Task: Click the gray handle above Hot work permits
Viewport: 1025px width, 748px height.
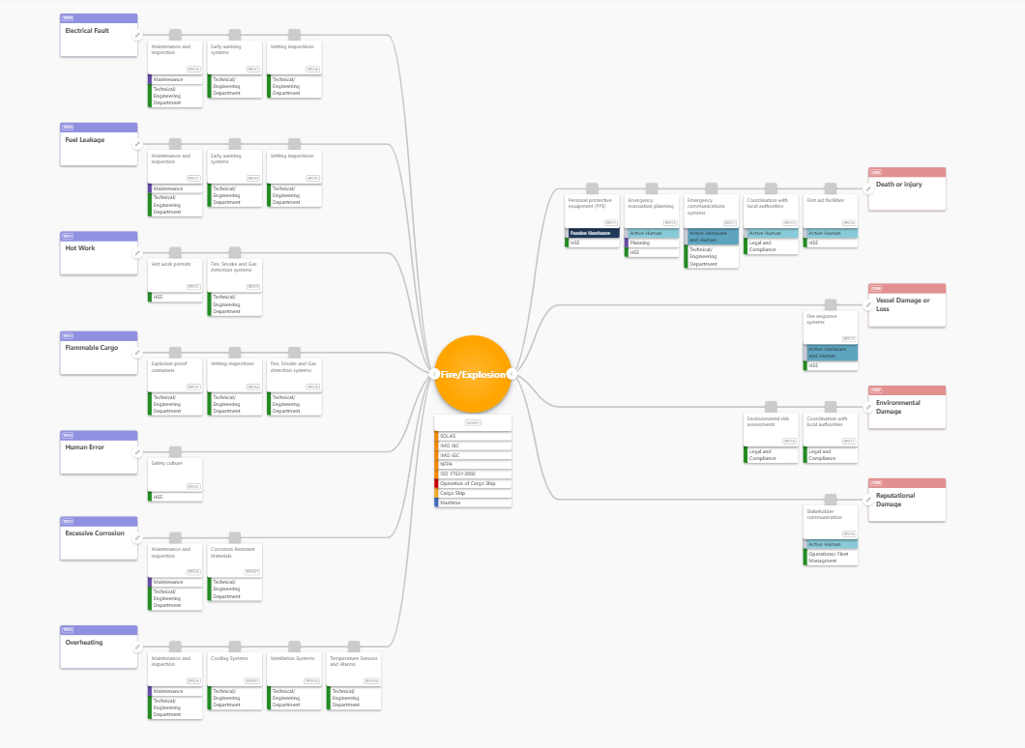Action: click(x=175, y=252)
